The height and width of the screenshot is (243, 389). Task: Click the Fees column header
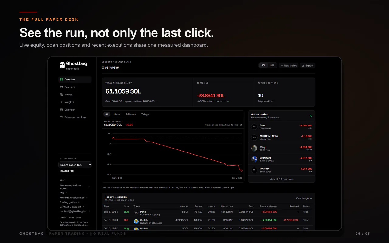tap(250, 207)
